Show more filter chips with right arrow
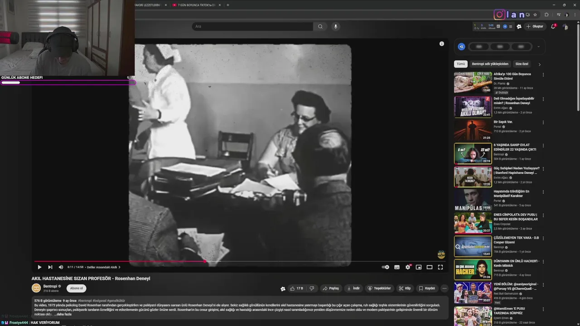Screen dimensions: 580x326 539,64
